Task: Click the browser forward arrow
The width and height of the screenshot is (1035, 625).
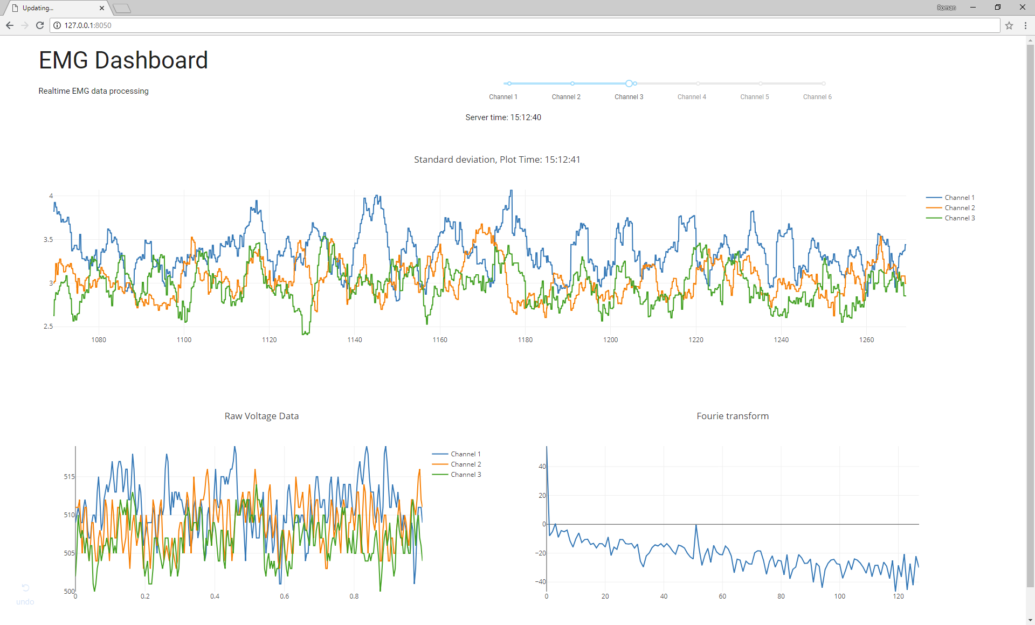Action: [x=25, y=25]
